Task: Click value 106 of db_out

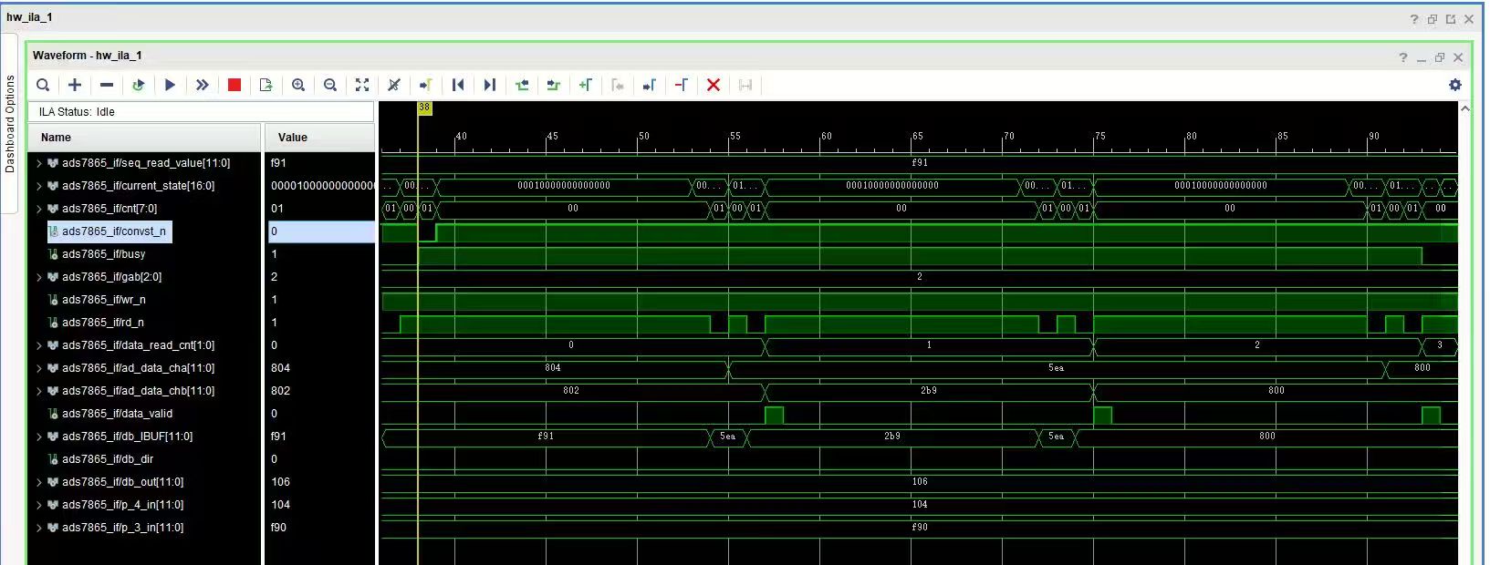Action: (280, 482)
